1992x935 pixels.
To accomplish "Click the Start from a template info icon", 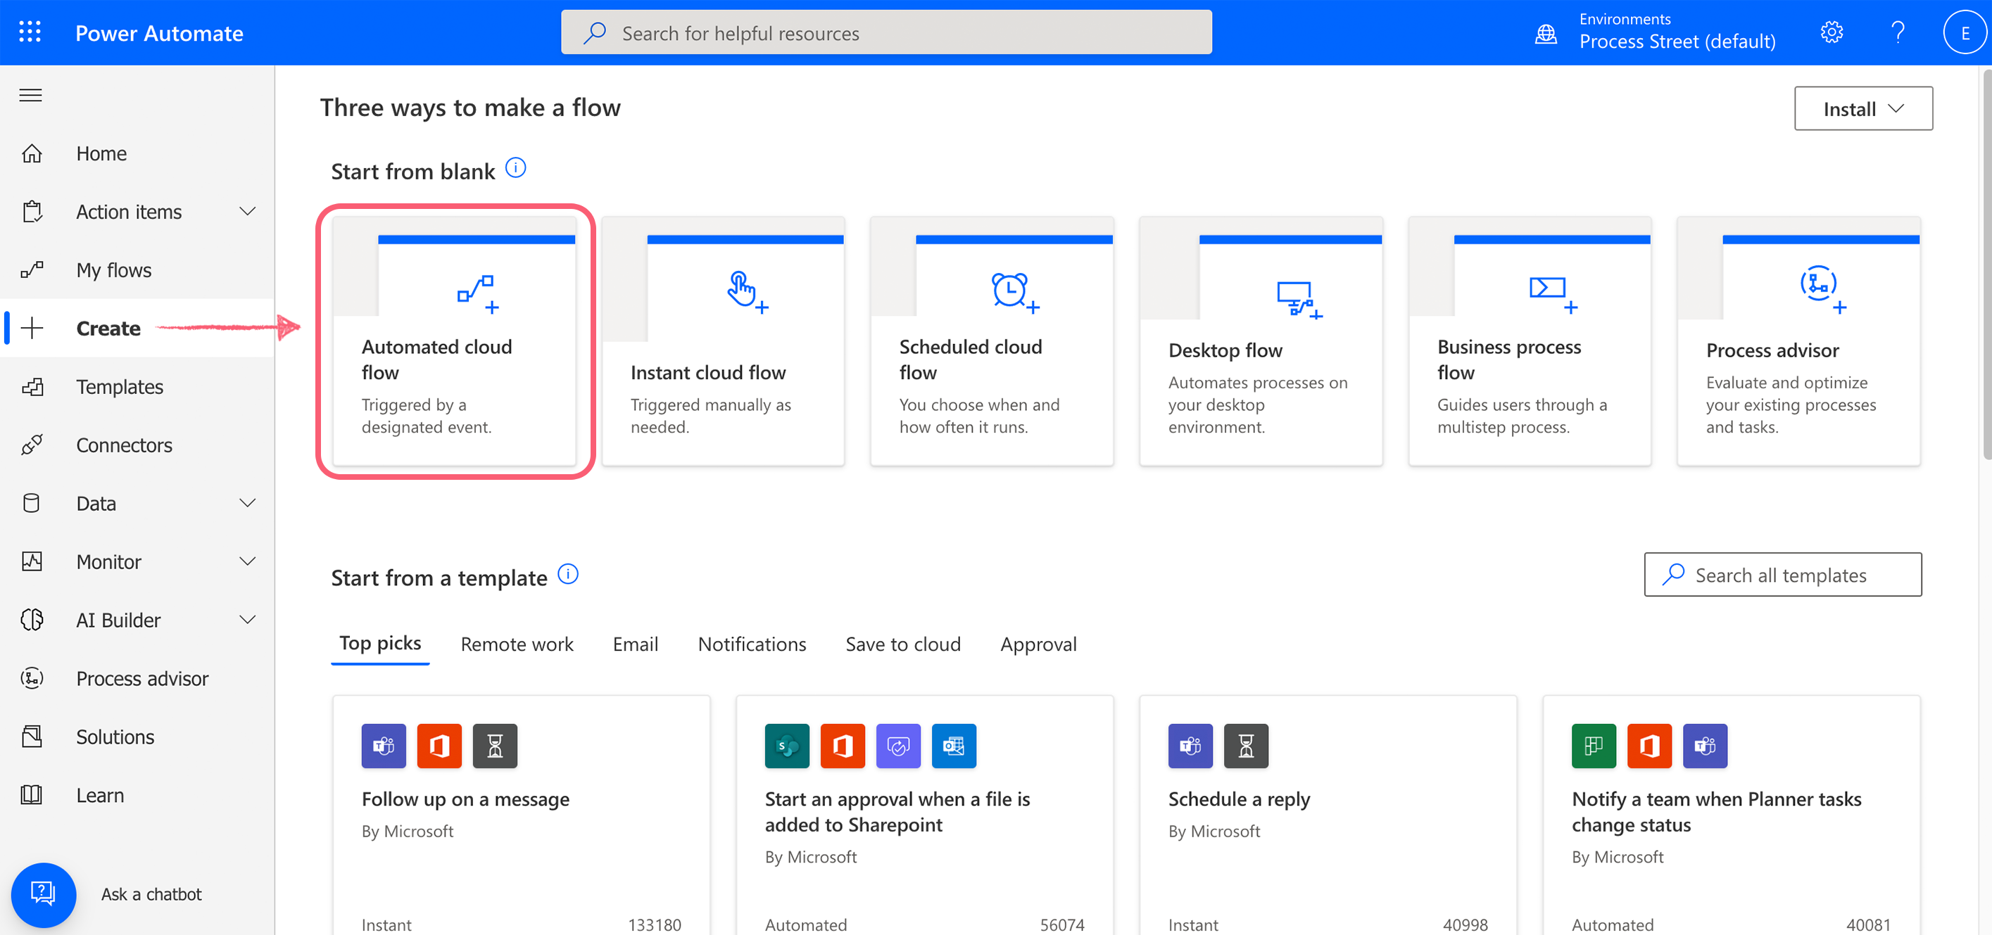I will (x=567, y=574).
